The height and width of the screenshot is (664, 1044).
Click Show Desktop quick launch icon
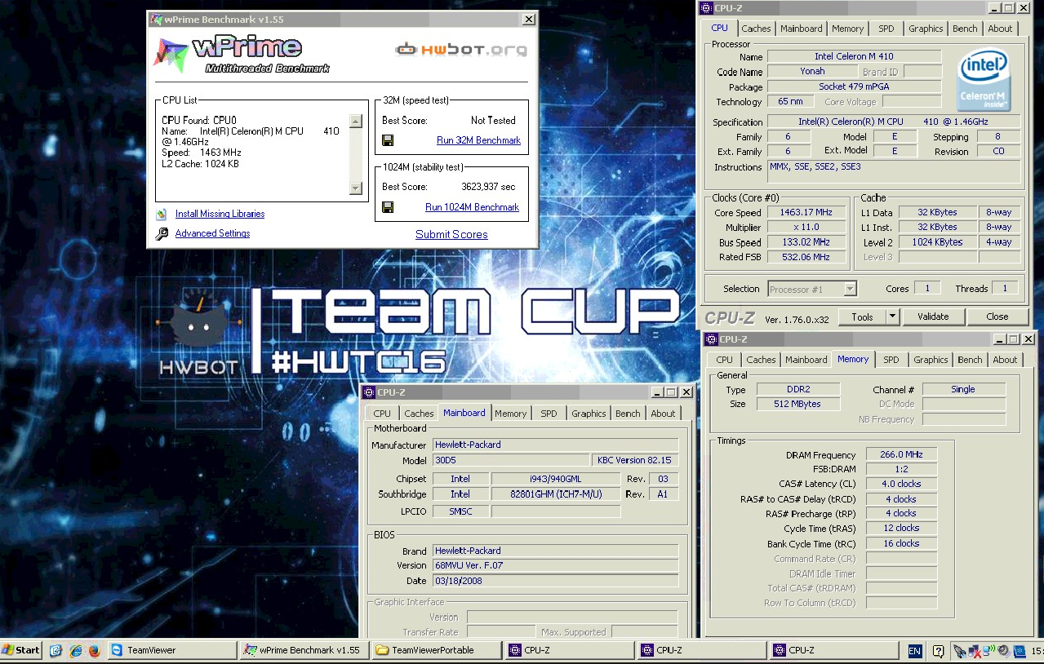click(x=56, y=650)
